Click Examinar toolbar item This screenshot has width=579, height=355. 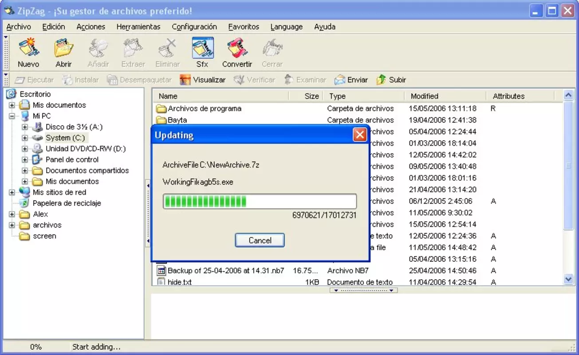click(x=305, y=80)
